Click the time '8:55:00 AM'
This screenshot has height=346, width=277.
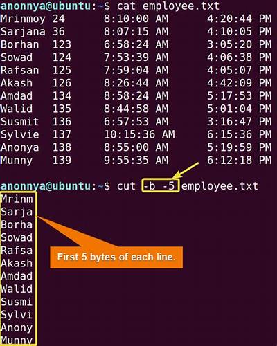pyautogui.click(x=136, y=147)
